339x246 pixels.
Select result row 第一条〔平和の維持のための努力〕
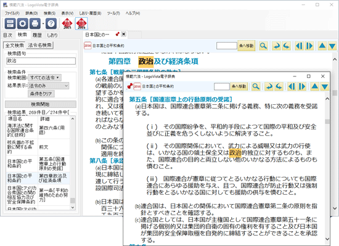click(38, 195)
